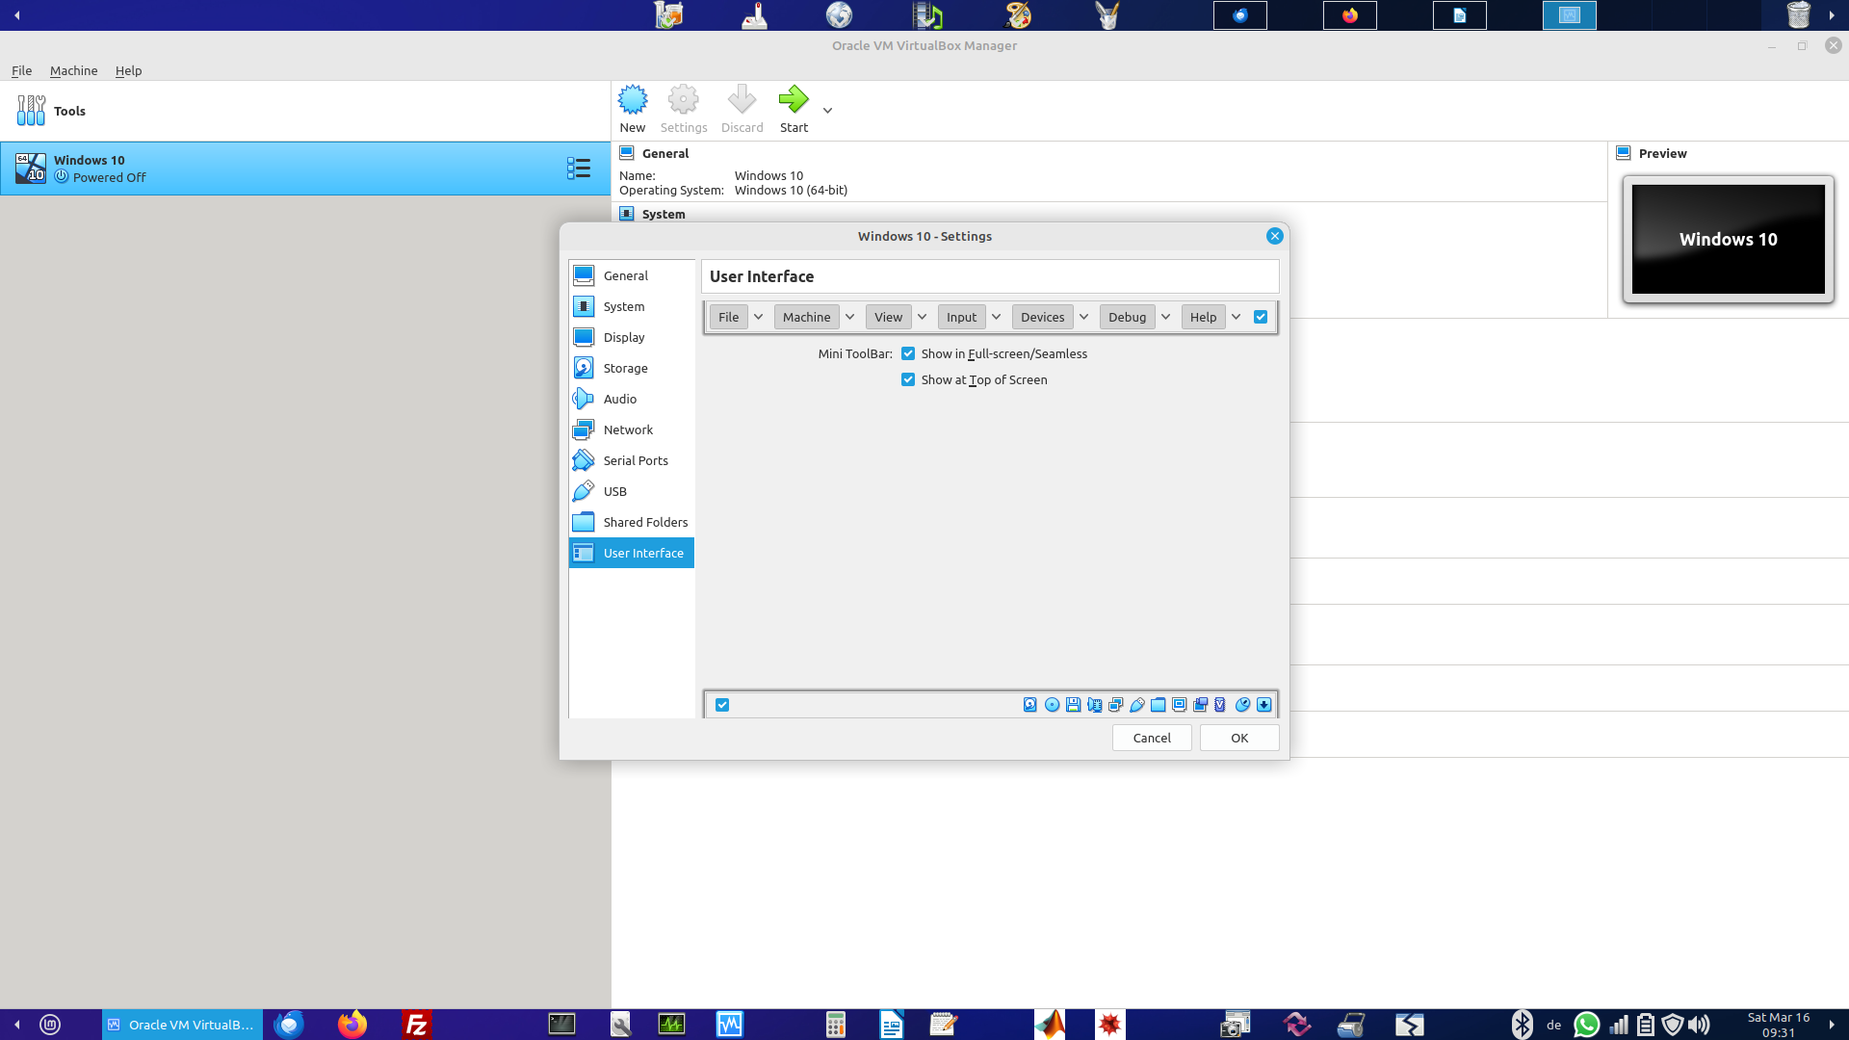This screenshot has width=1849, height=1040.
Task: Click mouse integration indicator in status bar
Action: point(1242,705)
